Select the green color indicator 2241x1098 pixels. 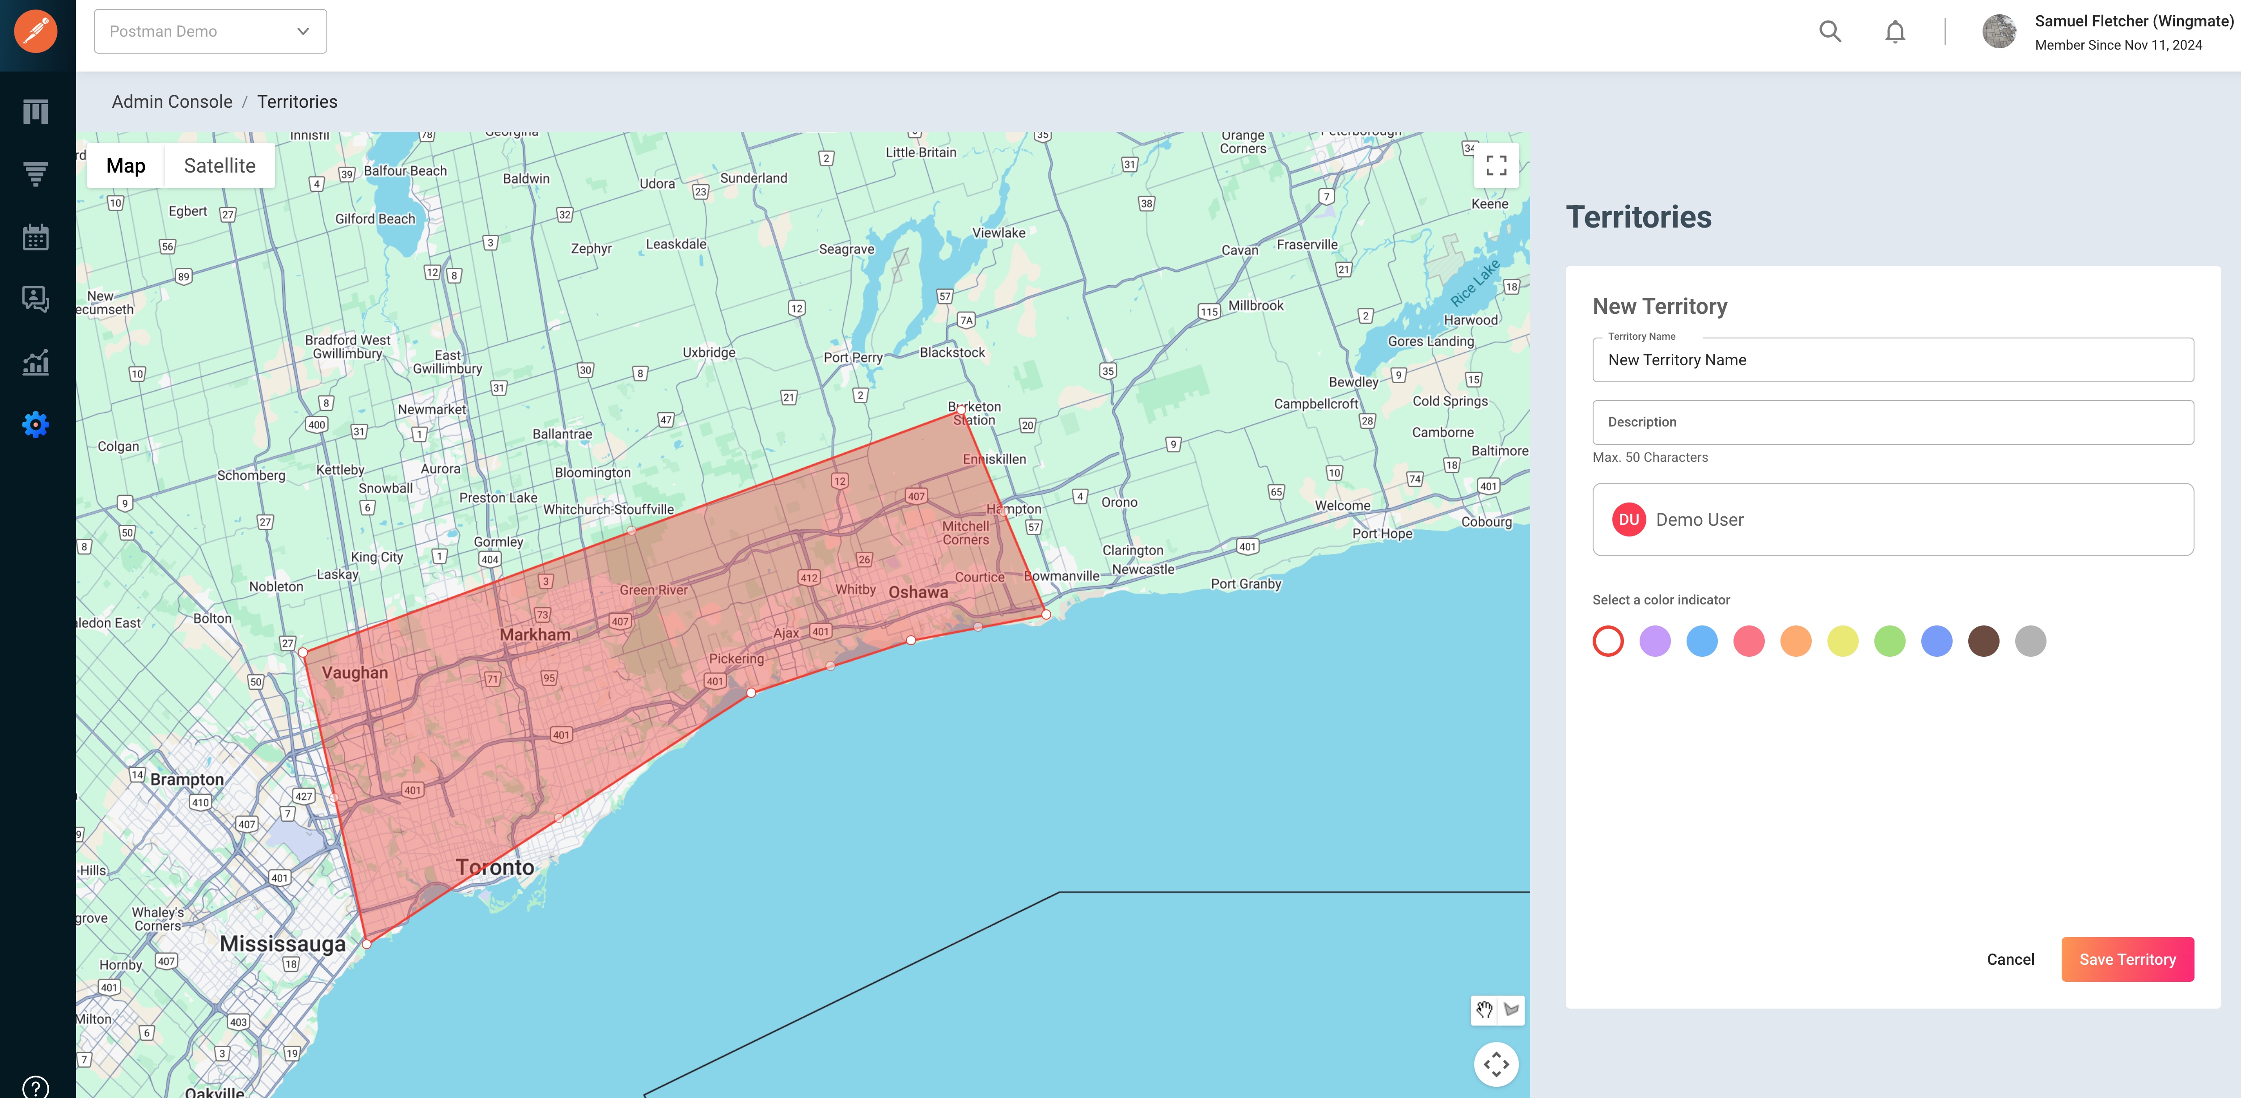(1890, 641)
